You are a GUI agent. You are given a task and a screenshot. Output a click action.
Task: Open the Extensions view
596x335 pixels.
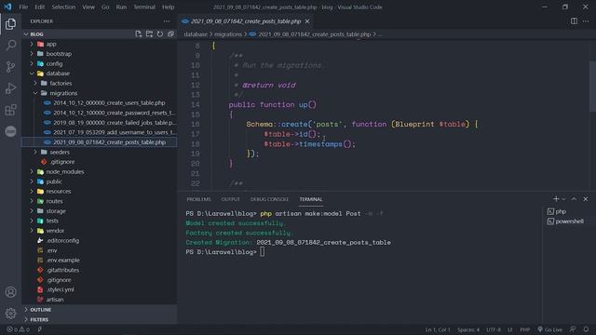(x=10, y=110)
